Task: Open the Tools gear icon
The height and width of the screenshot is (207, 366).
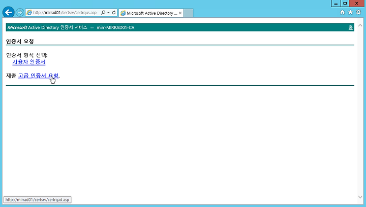Action: 358,12
